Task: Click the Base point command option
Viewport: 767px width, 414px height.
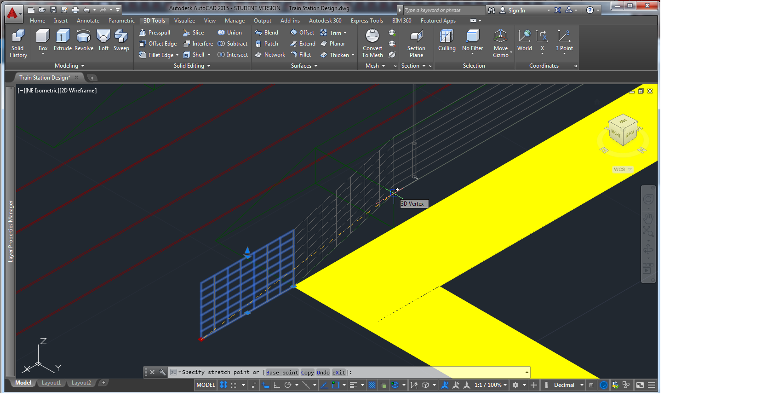Action: click(x=282, y=373)
